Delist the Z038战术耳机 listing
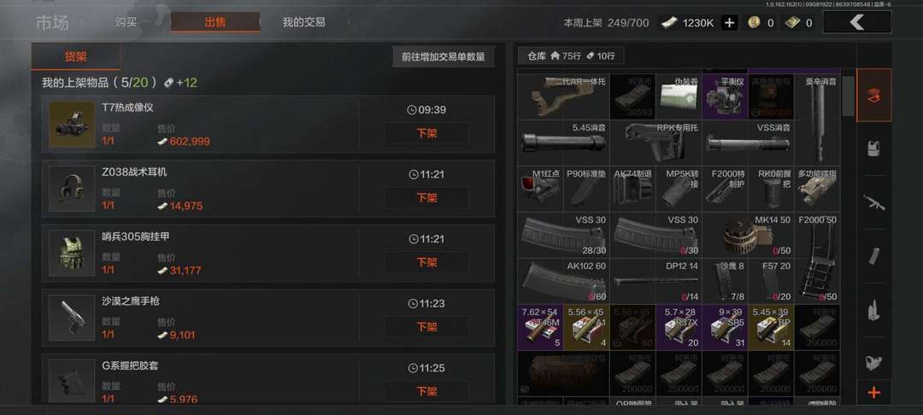The width and height of the screenshot is (923, 415). (x=426, y=198)
